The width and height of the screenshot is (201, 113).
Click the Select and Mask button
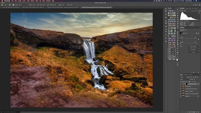(x=193, y=47)
